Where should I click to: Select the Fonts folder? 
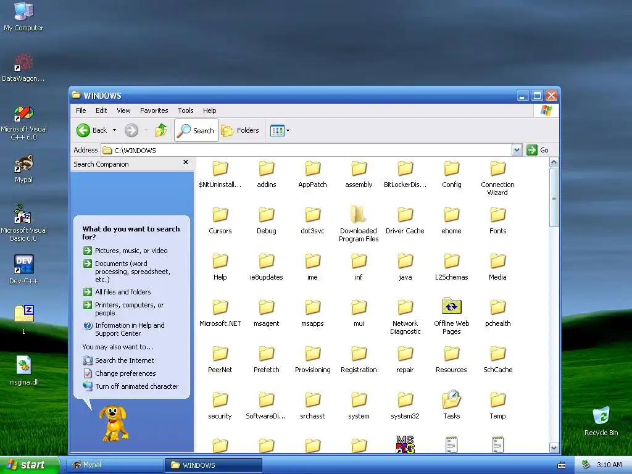coord(498,220)
